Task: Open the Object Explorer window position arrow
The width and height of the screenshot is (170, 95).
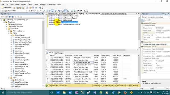Action: 37,14
